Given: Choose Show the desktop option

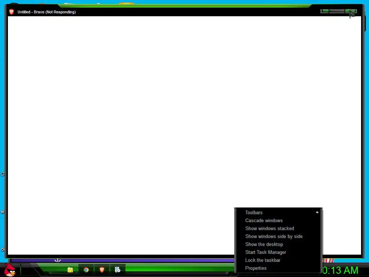Looking at the screenshot, I should coord(279,244).
